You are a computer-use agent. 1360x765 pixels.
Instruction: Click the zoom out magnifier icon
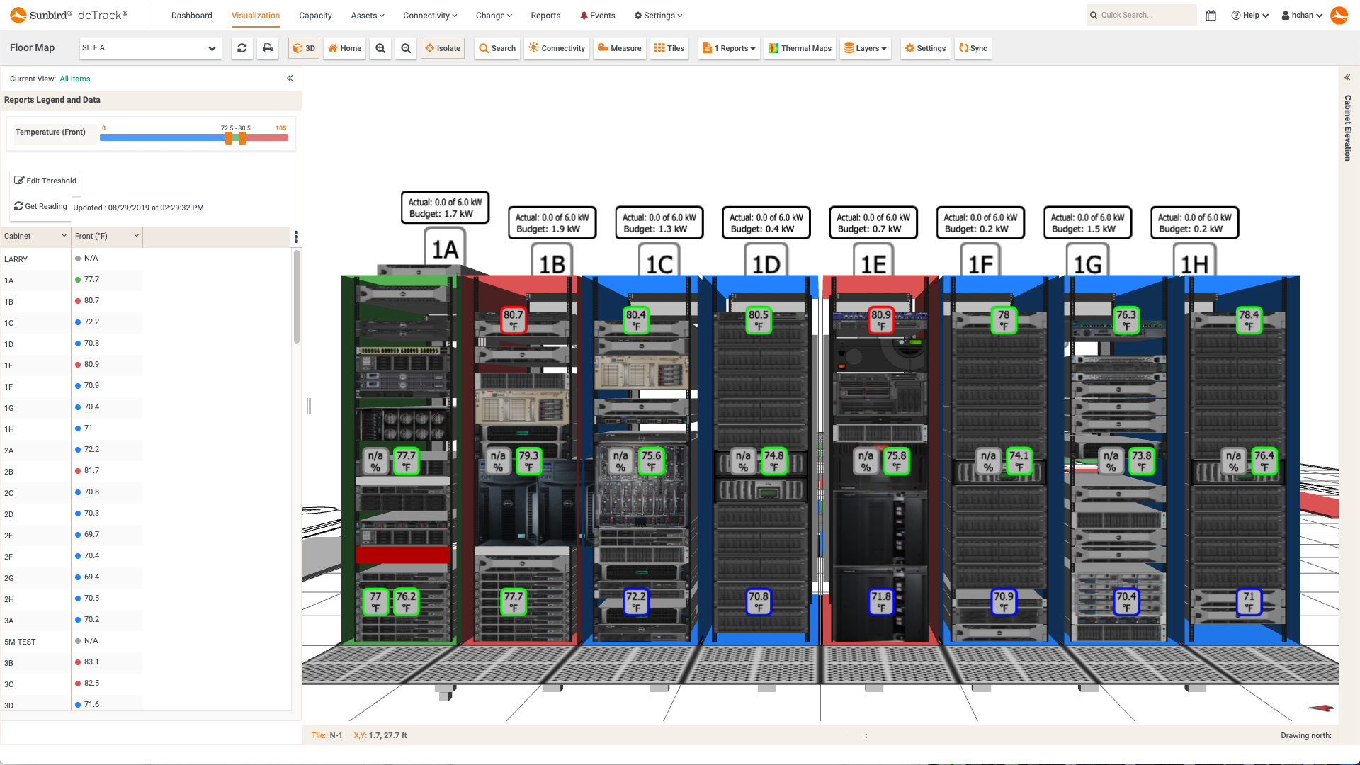[x=406, y=48]
